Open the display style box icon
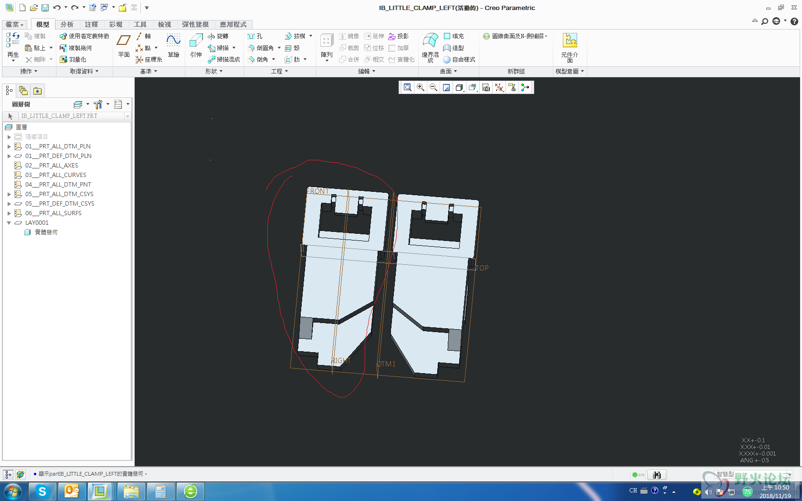 [x=459, y=87]
